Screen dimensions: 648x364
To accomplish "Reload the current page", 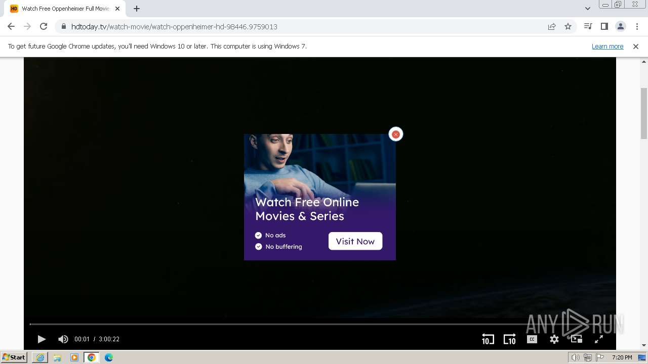I will tap(44, 26).
